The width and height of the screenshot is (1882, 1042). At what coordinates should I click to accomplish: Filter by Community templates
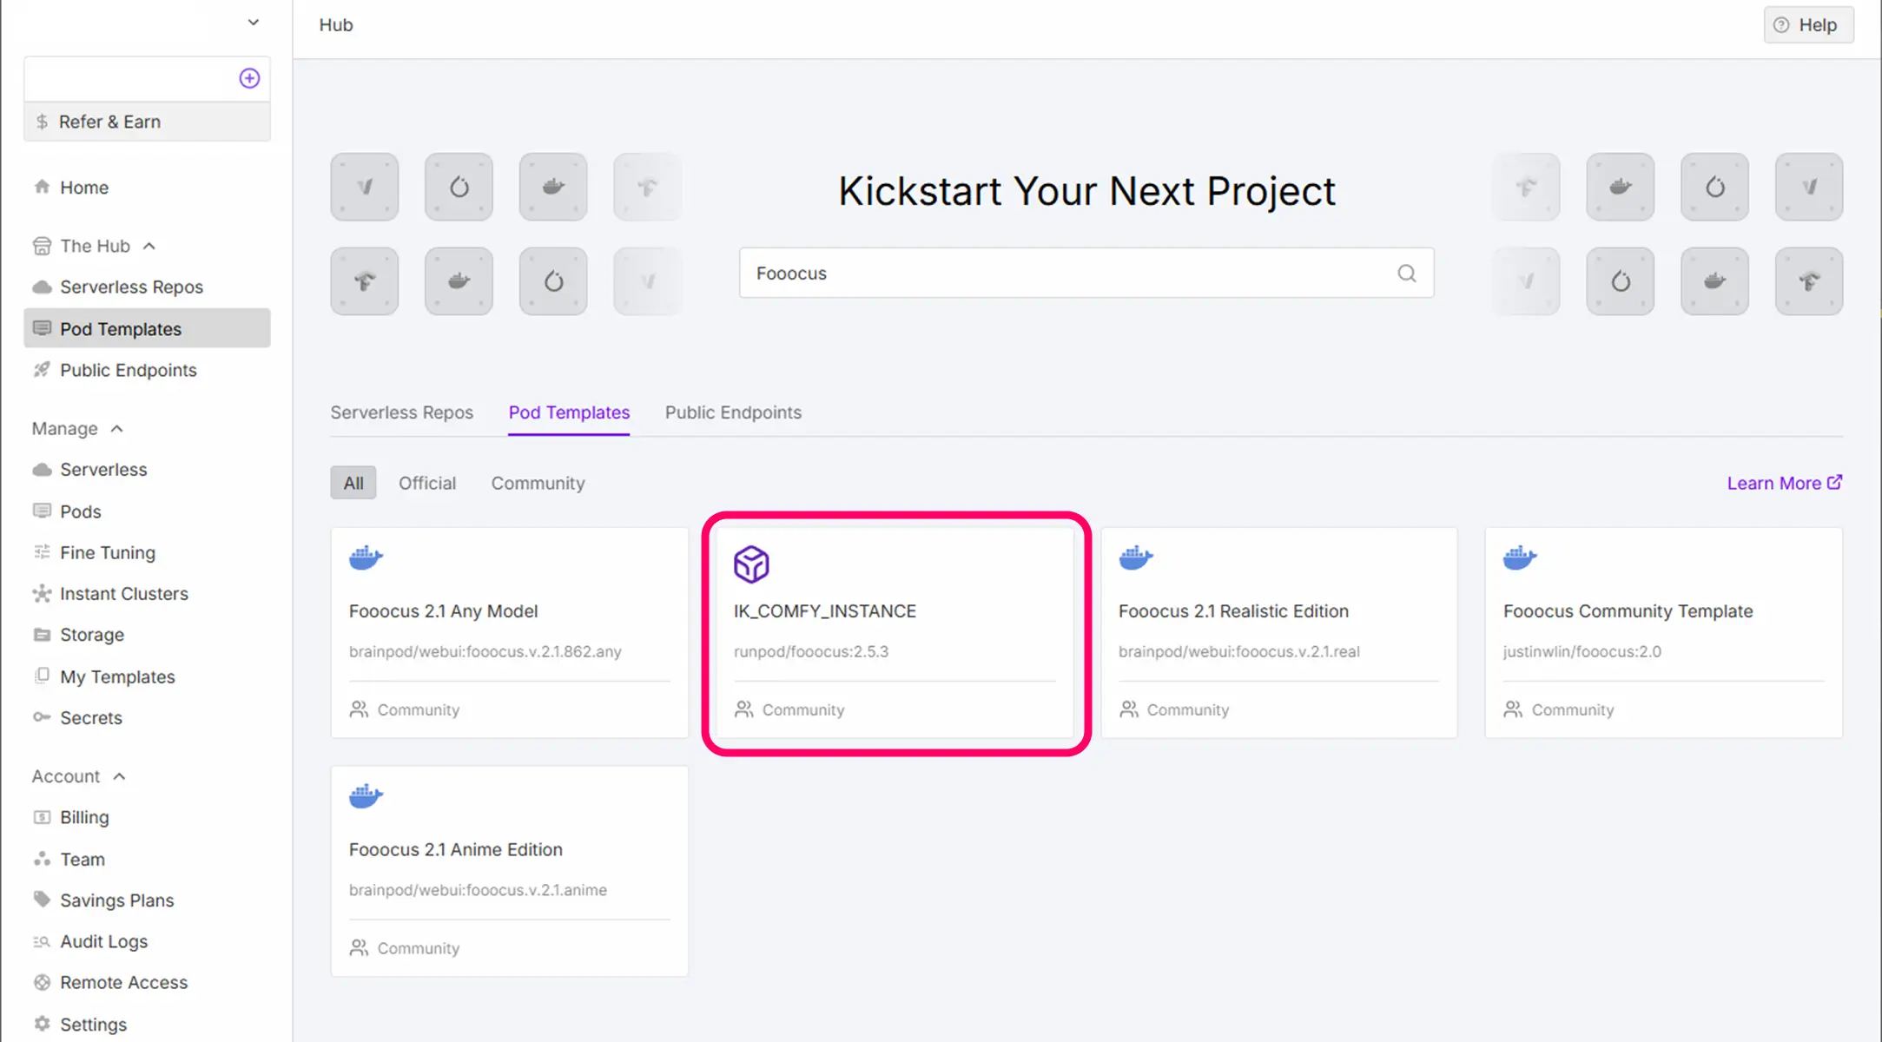[538, 483]
